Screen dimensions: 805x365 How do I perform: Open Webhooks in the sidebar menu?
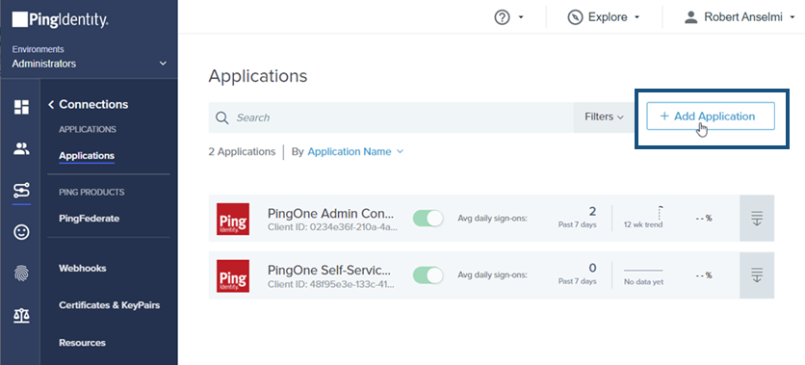(x=83, y=269)
